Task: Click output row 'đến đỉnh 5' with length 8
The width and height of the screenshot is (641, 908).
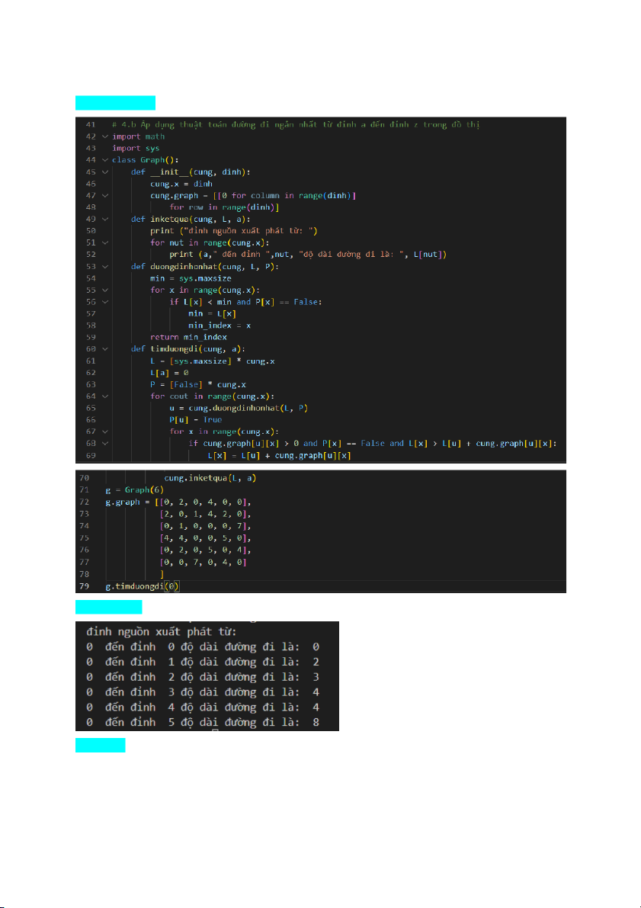Action: pyautogui.click(x=203, y=722)
